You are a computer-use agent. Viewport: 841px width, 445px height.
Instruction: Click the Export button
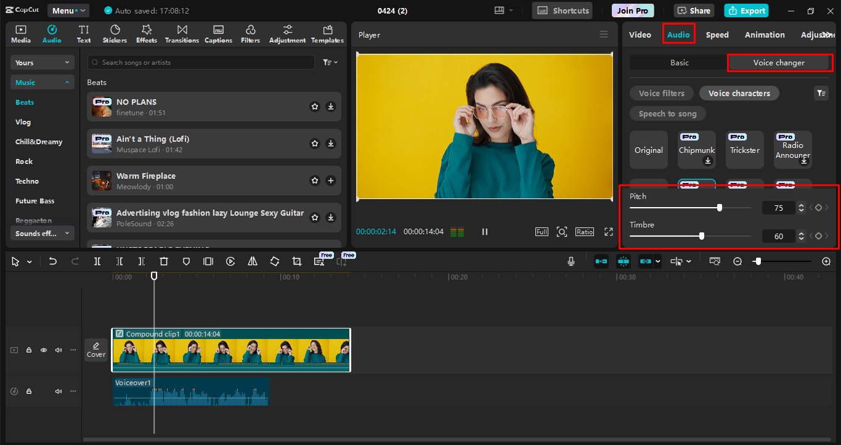point(746,10)
